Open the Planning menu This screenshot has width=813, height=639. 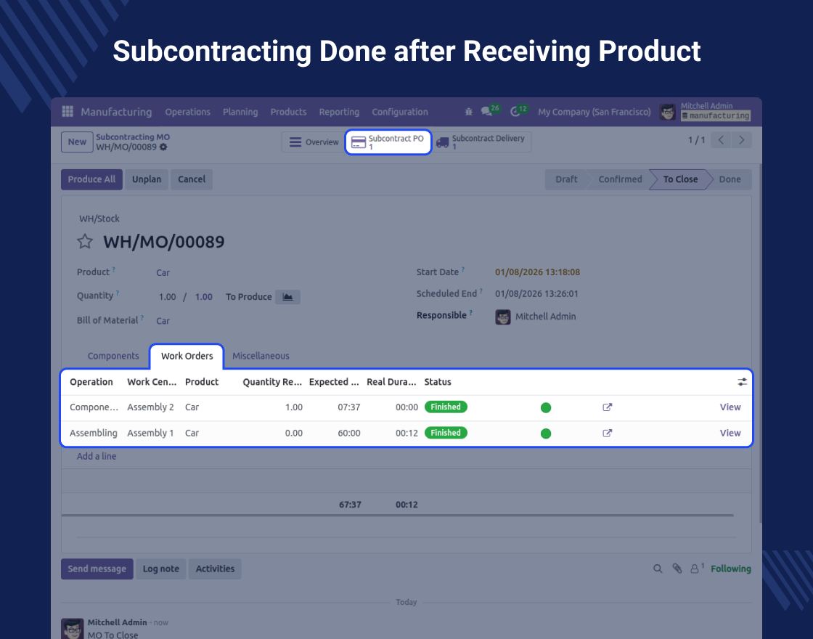point(240,112)
